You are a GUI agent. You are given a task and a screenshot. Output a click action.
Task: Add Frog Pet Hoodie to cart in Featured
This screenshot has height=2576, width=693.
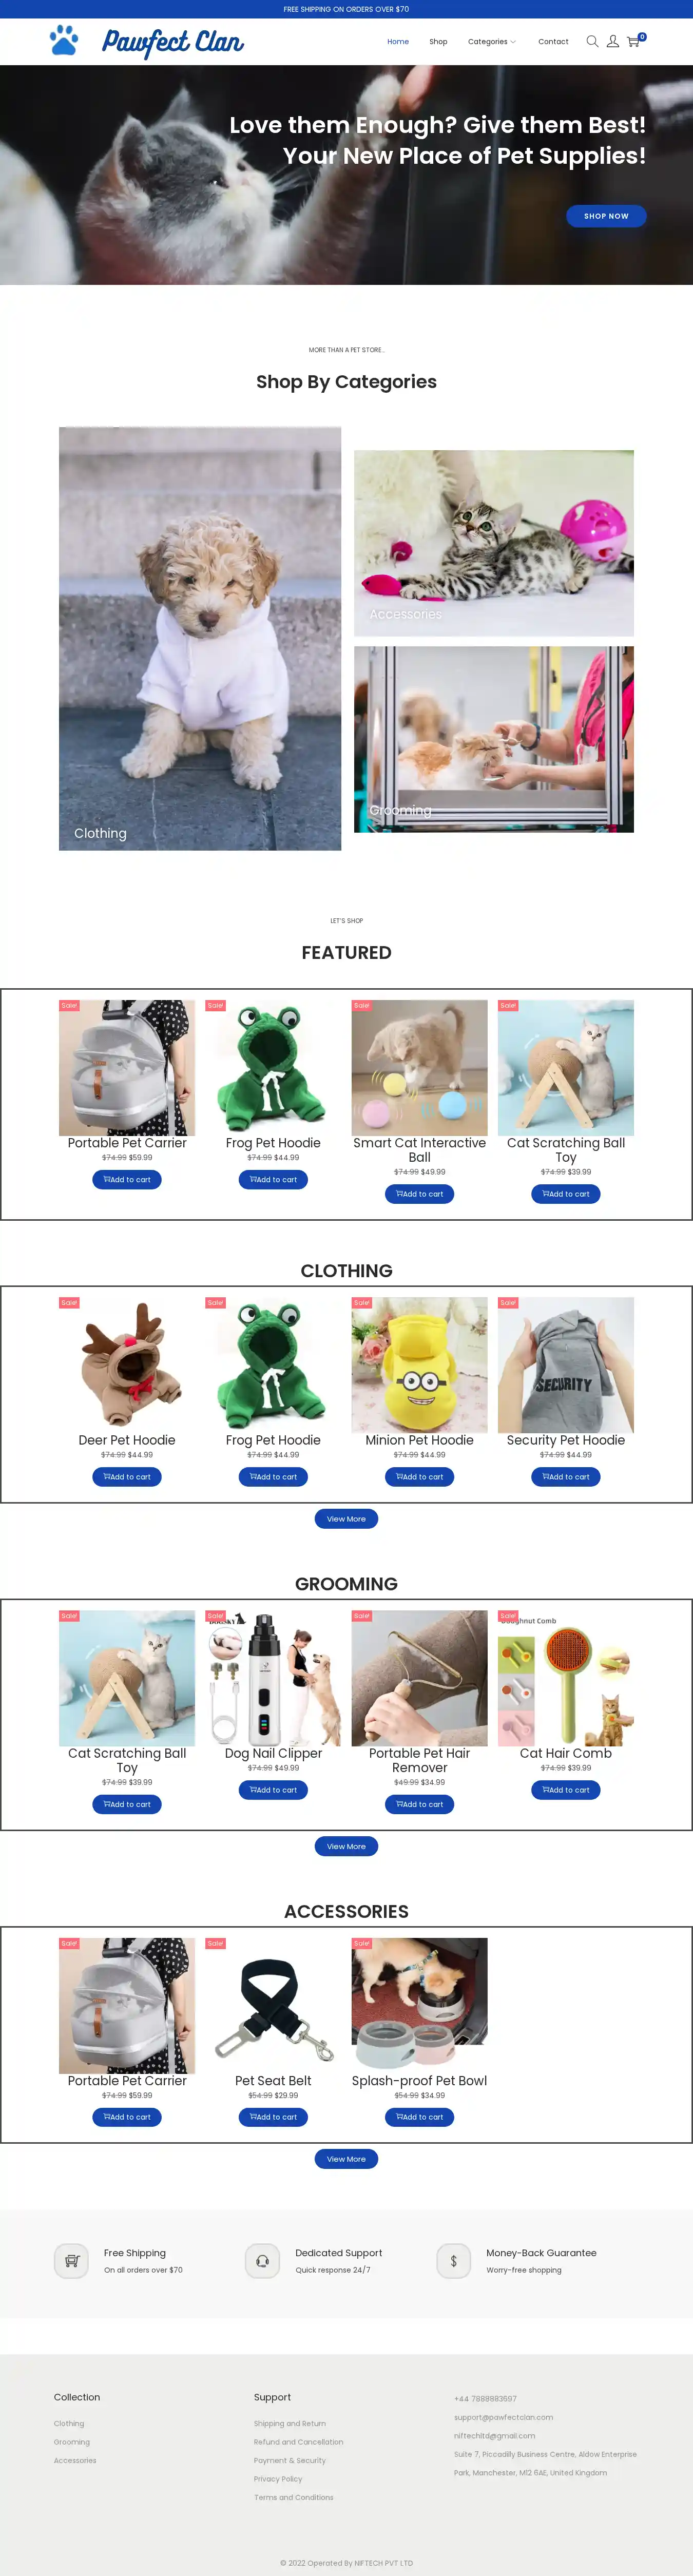[x=273, y=1179]
